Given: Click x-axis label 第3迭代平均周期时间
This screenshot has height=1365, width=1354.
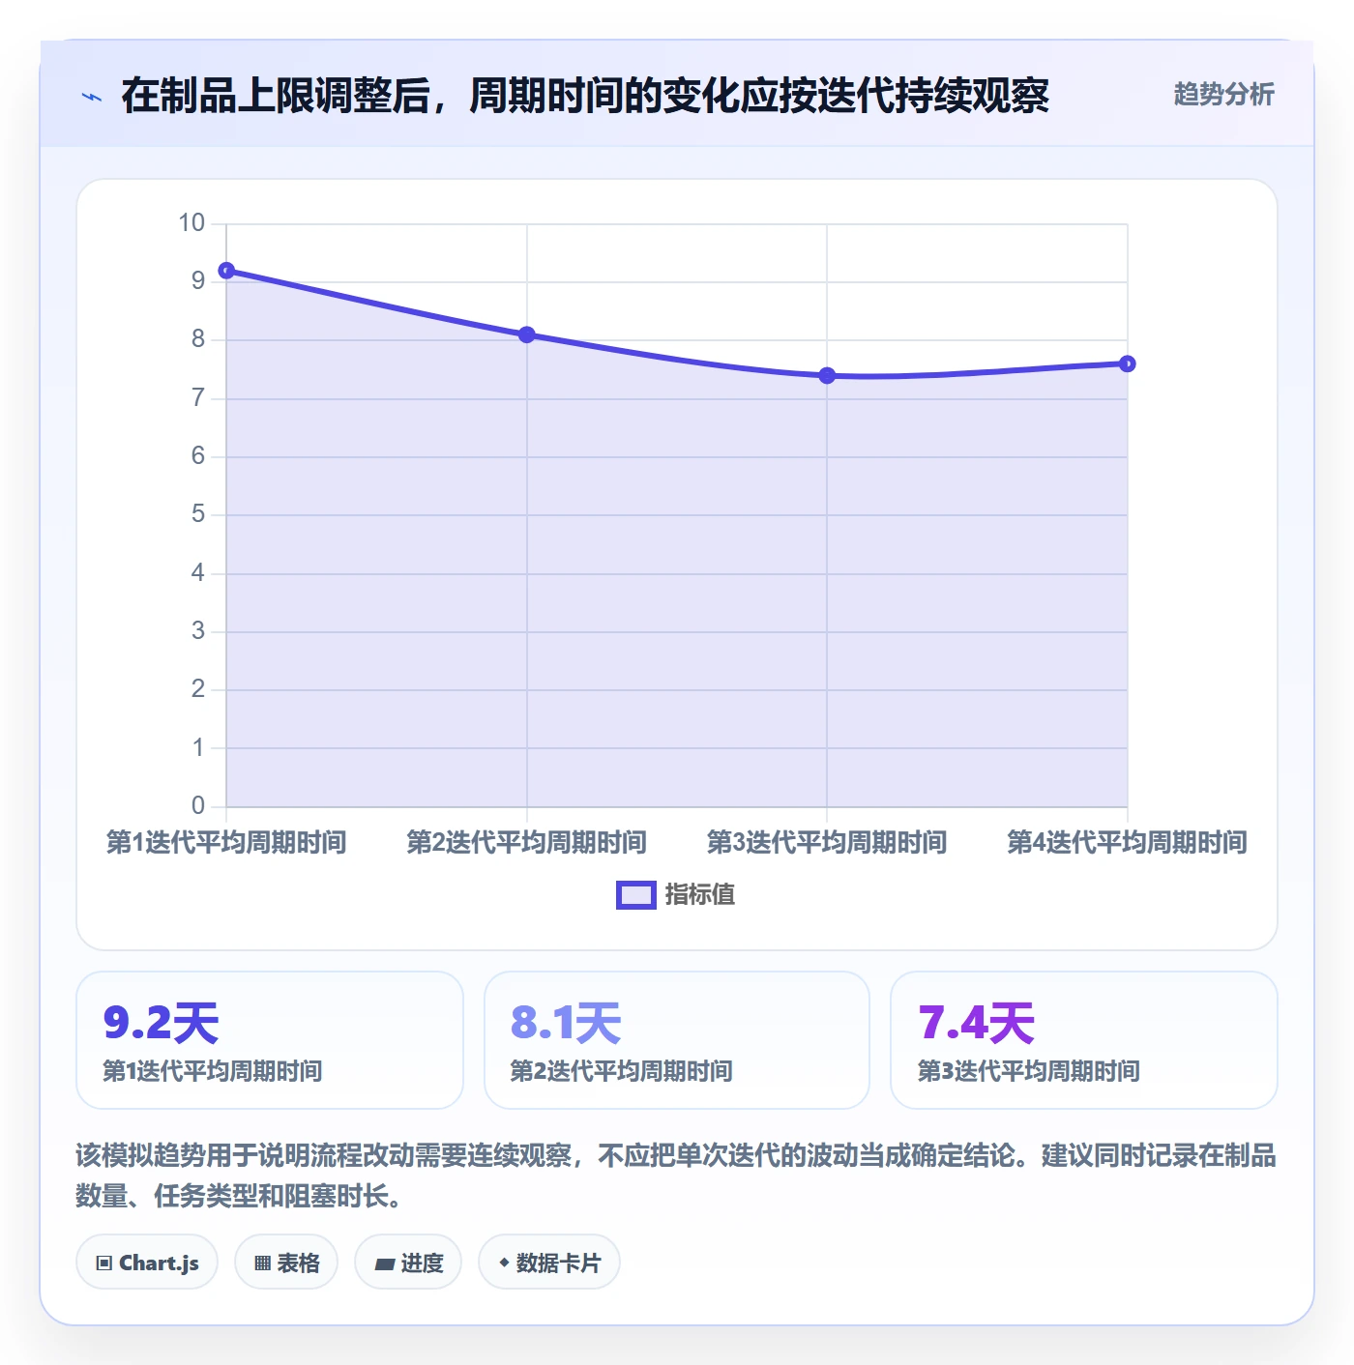Looking at the screenshot, I should tap(827, 842).
